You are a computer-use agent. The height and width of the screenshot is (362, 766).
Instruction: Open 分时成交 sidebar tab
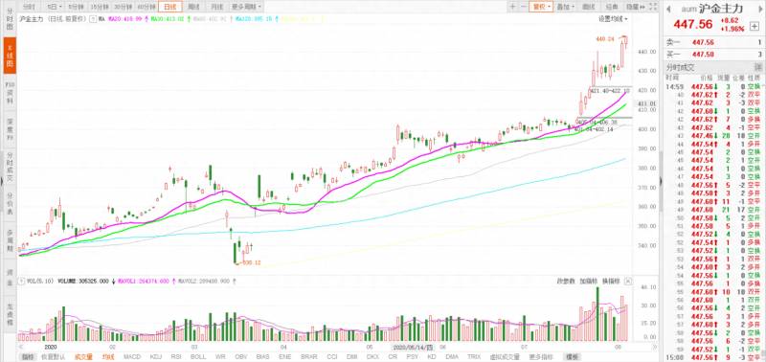click(10, 167)
